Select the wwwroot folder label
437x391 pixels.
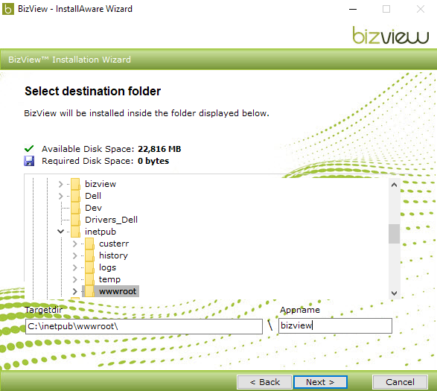point(118,291)
